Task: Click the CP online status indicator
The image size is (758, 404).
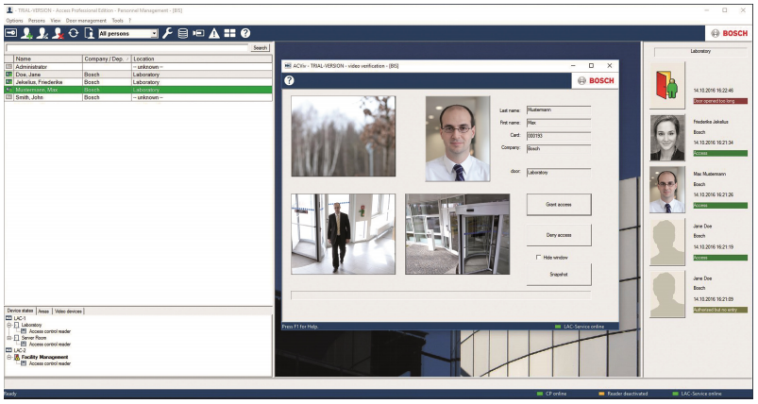Action: [551, 394]
